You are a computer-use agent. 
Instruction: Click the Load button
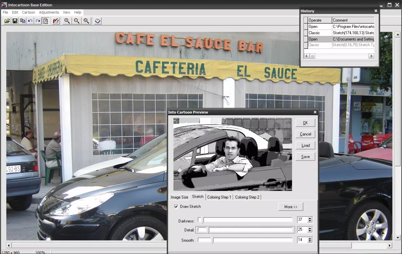pos(305,145)
